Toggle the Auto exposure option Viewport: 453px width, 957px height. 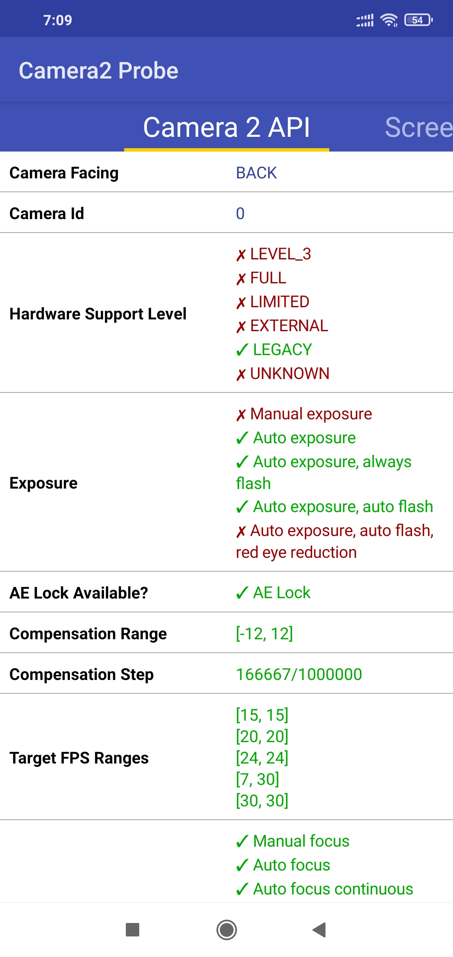point(295,437)
